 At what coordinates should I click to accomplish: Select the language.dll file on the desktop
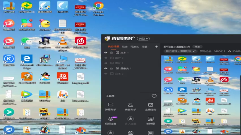80,78
